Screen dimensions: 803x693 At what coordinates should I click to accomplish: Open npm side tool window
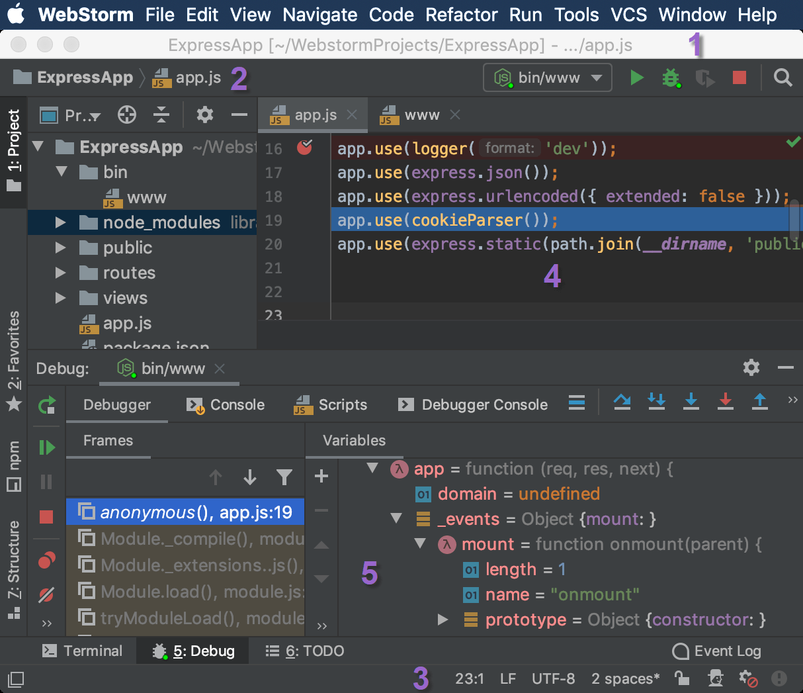pos(14,466)
